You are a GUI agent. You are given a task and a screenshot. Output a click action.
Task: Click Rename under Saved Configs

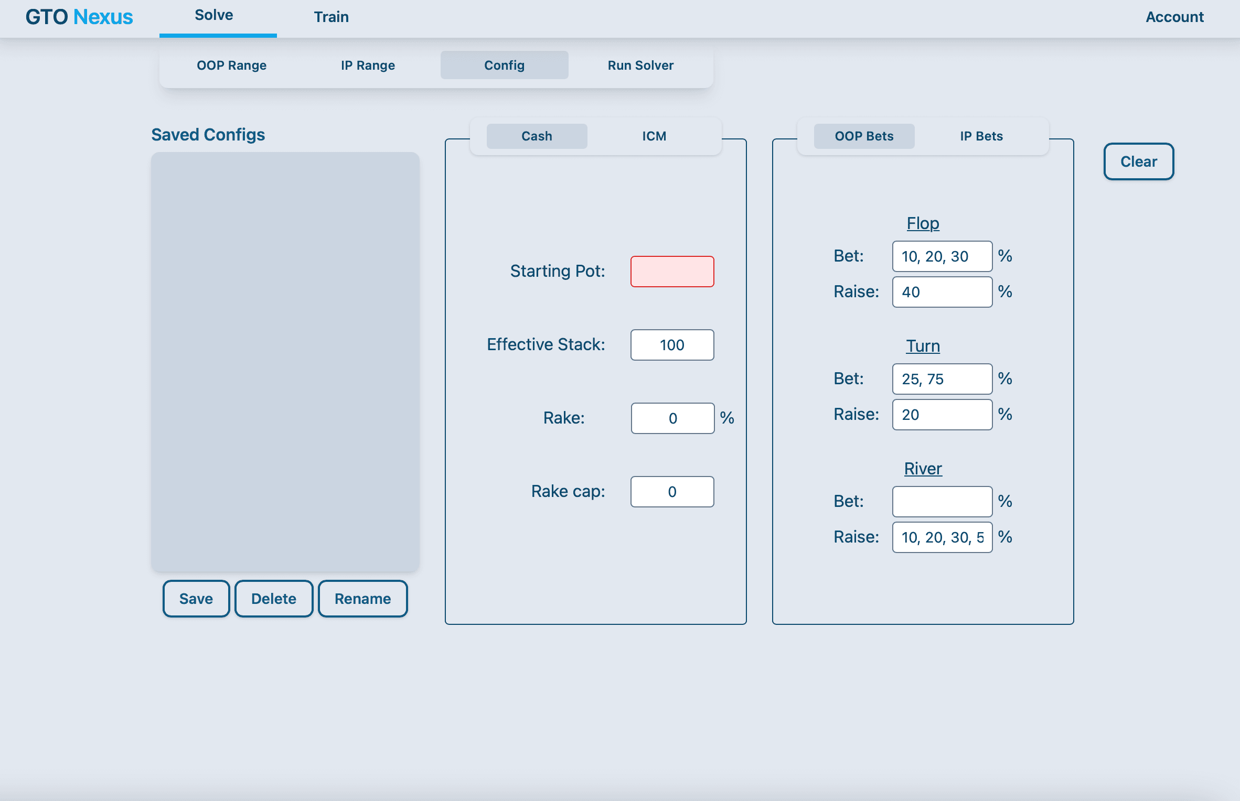362,599
